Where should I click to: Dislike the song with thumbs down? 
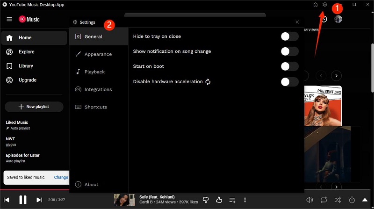[206, 200]
